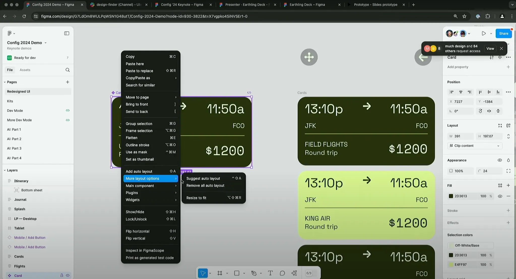Toggle the Appearance visibility eye
Image resolution: width=516 pixels, height=279 pixels.
tap(500, 160)
